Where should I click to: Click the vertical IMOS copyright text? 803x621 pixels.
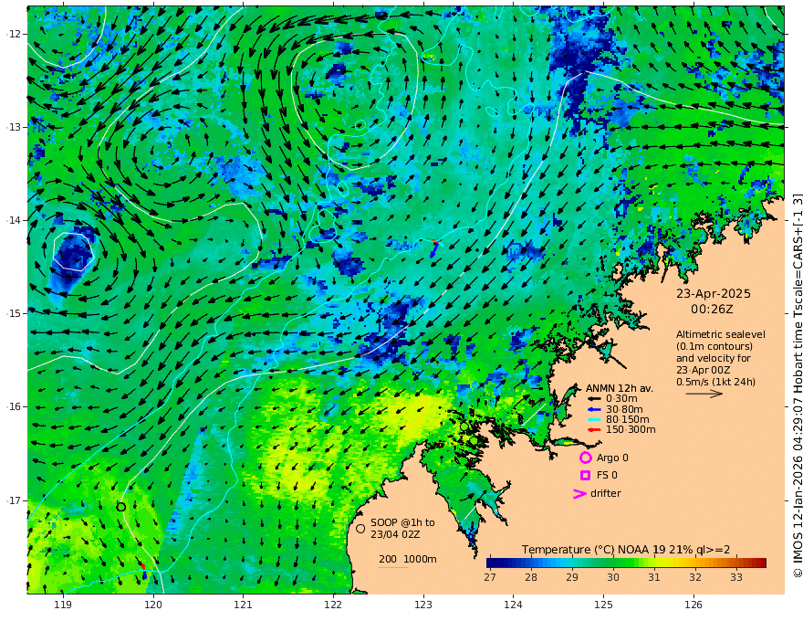pos(798,384)
